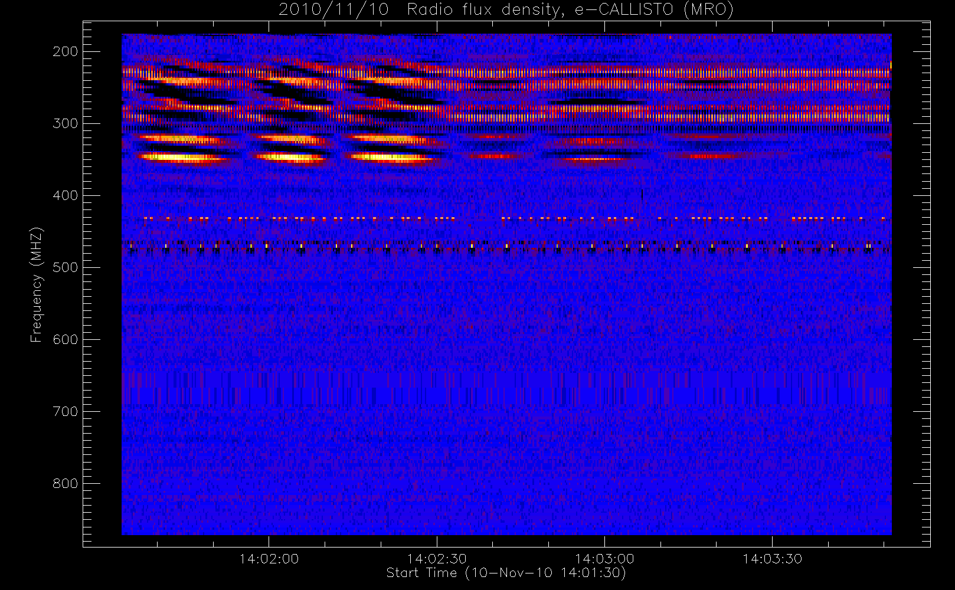955x590 pixels.
Task: Click the 500 frequency tick label
Action: pos(65,267)
